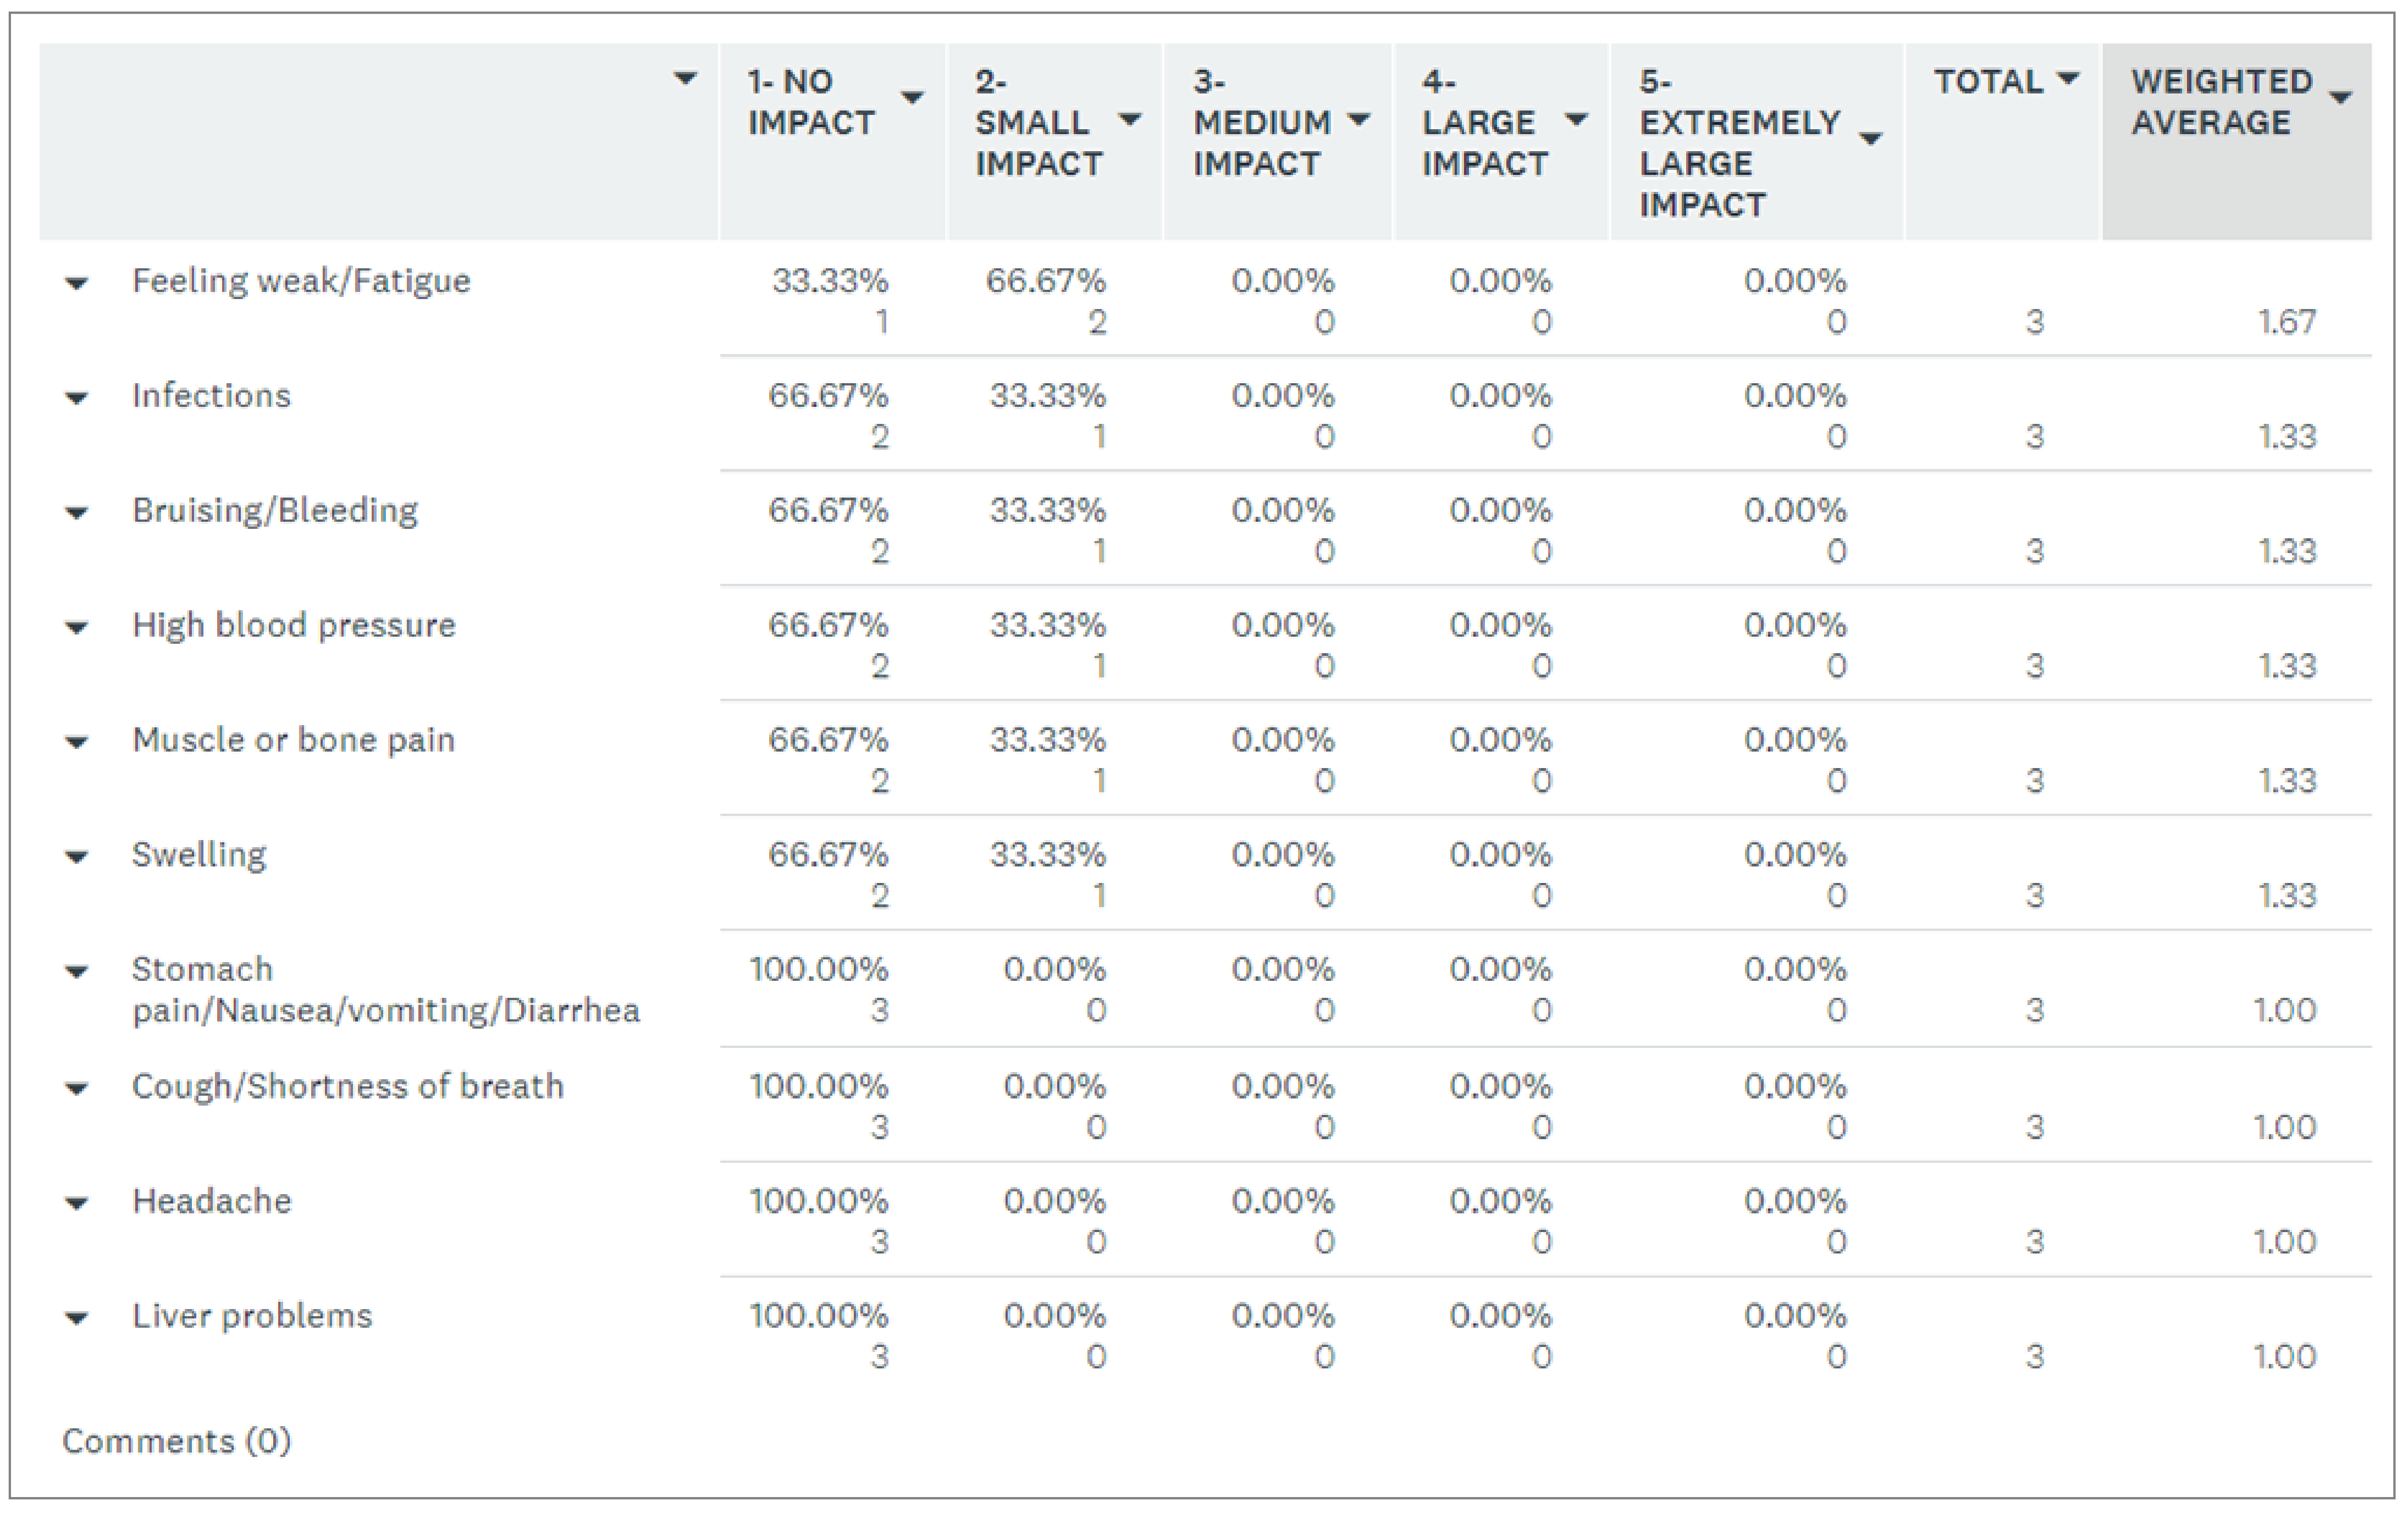Open the 3- Medium Impact column dropdown arrow

1358,120
